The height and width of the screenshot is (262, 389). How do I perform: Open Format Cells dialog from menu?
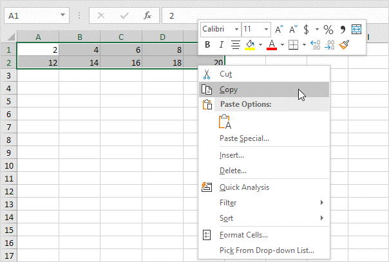pos(243,235)
